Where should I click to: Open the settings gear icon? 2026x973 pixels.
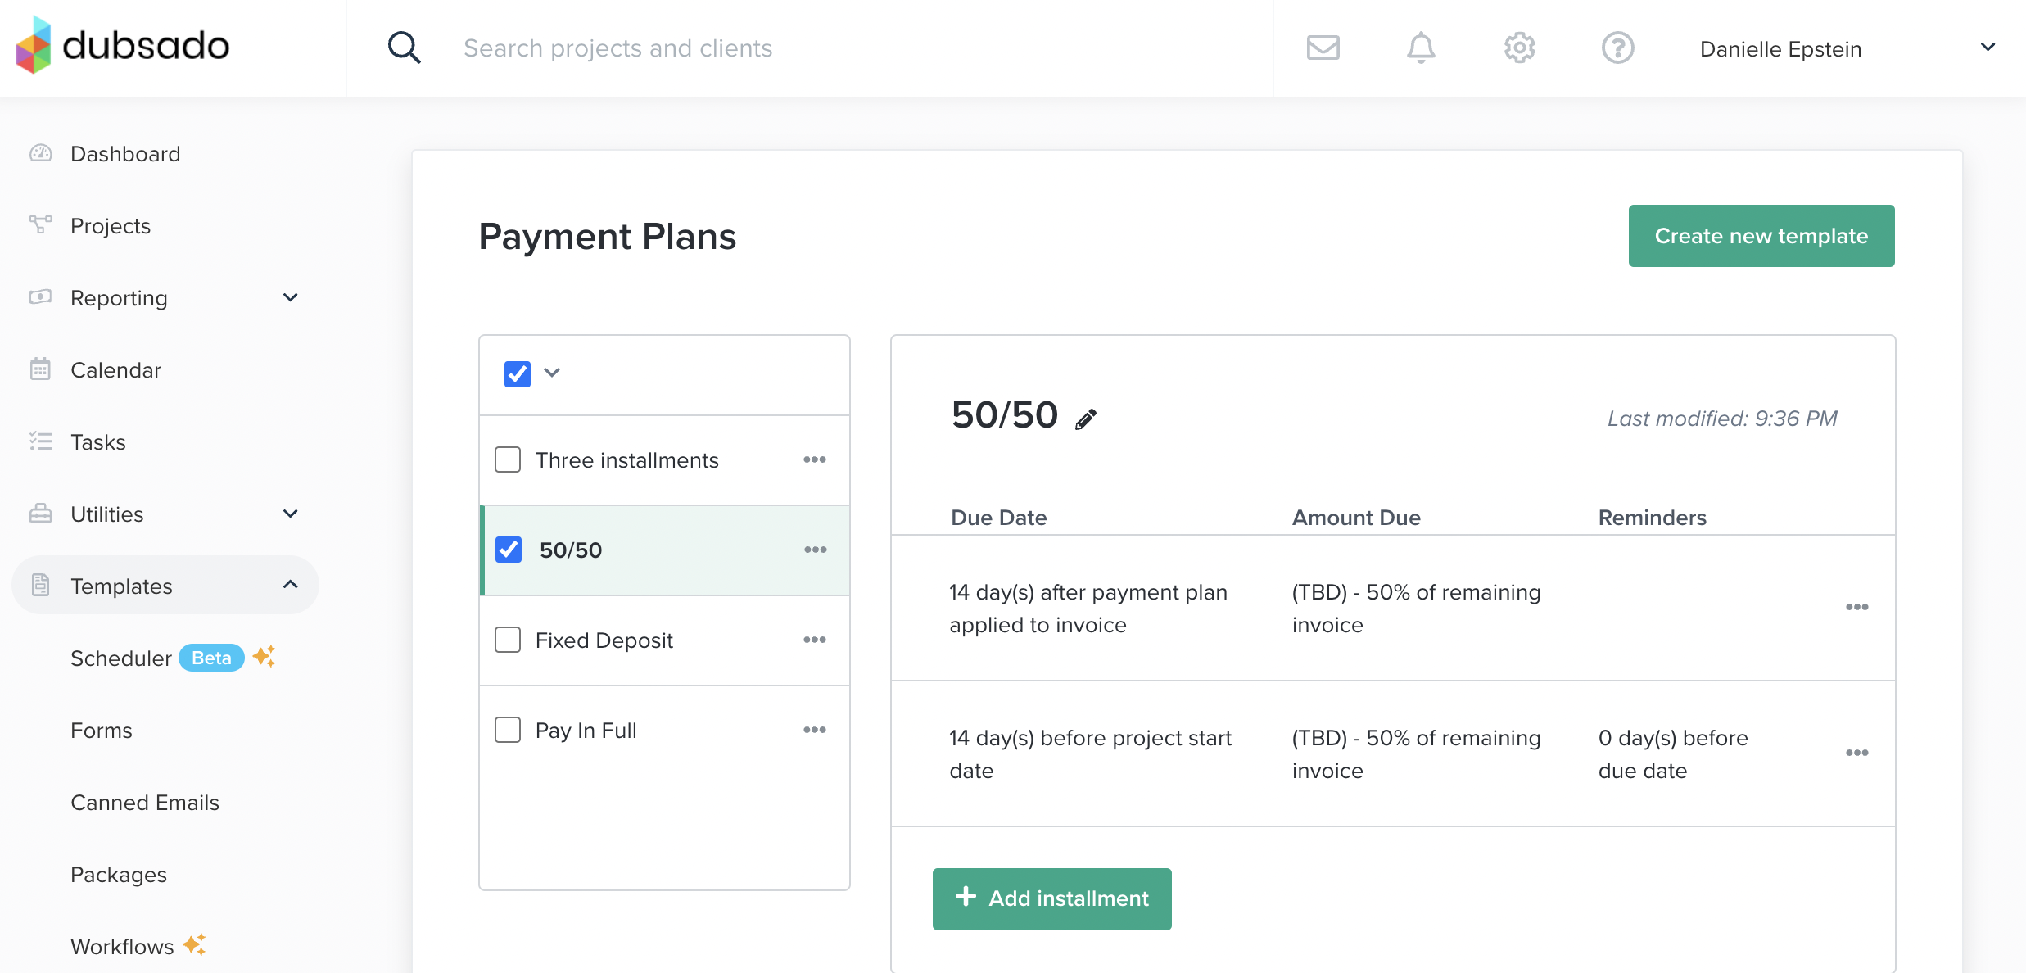tap(1519, 48)
